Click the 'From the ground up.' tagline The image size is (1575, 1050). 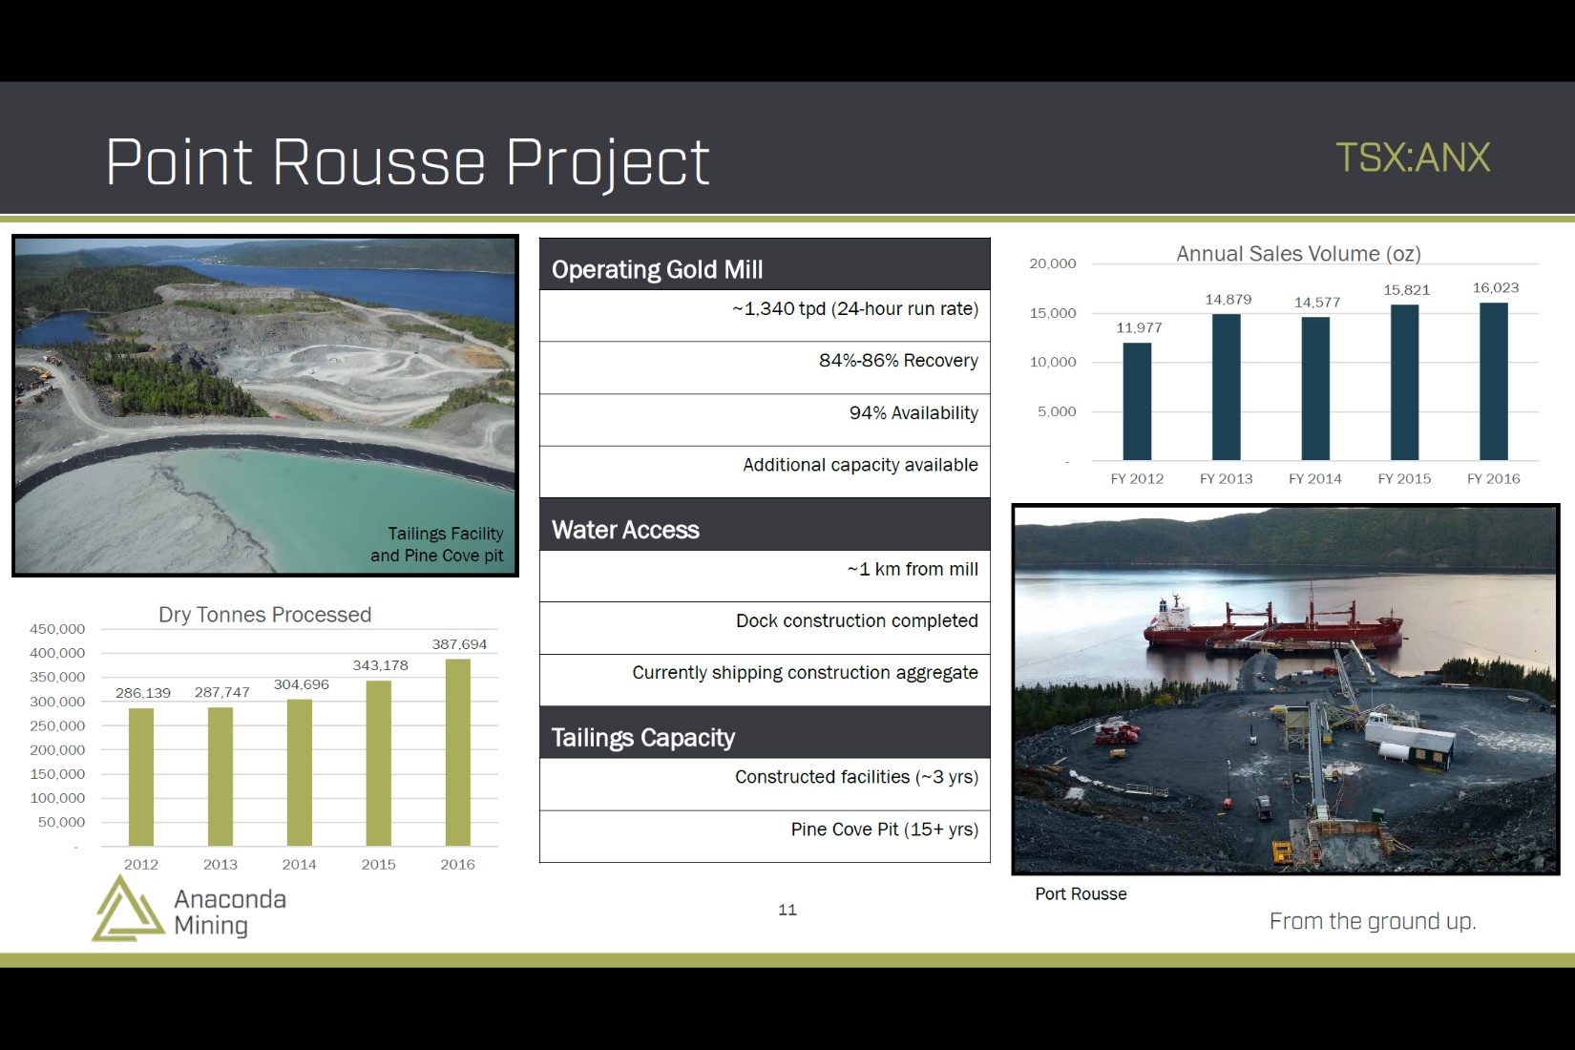click(x=1373, y=921)
